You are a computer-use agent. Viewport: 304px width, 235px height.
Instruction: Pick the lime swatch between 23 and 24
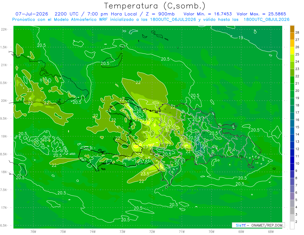292,65
